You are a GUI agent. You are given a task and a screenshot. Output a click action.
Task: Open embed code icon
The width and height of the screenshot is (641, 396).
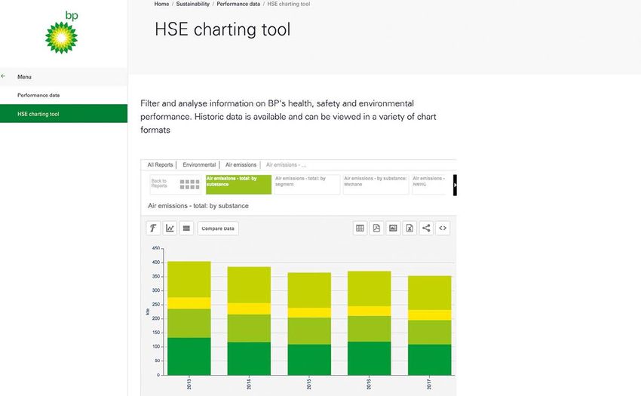(443, 228)
